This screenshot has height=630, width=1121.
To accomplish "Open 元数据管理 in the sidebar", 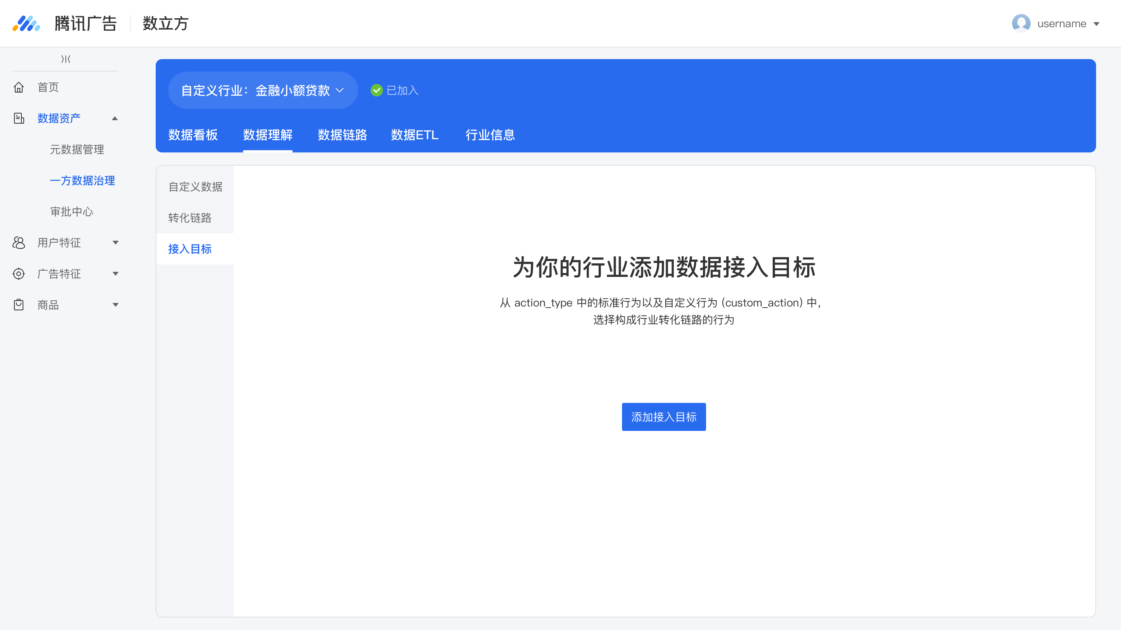I will [x=77, y=150].
